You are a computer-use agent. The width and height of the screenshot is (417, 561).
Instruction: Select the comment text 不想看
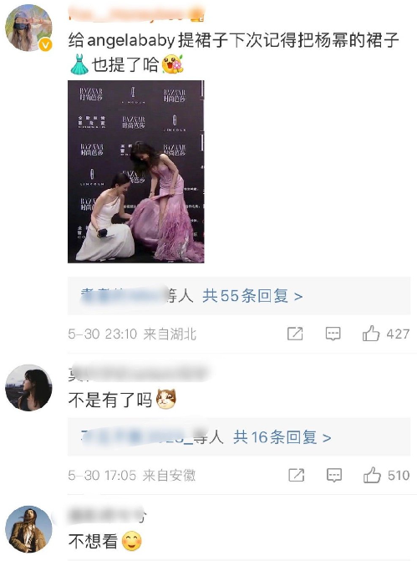coord(93,541)
